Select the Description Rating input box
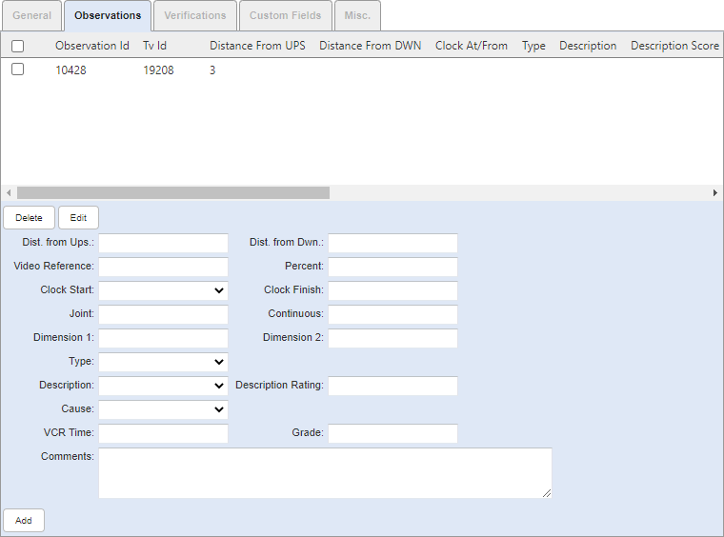This screenshot has height=537, width=724. 392,386
